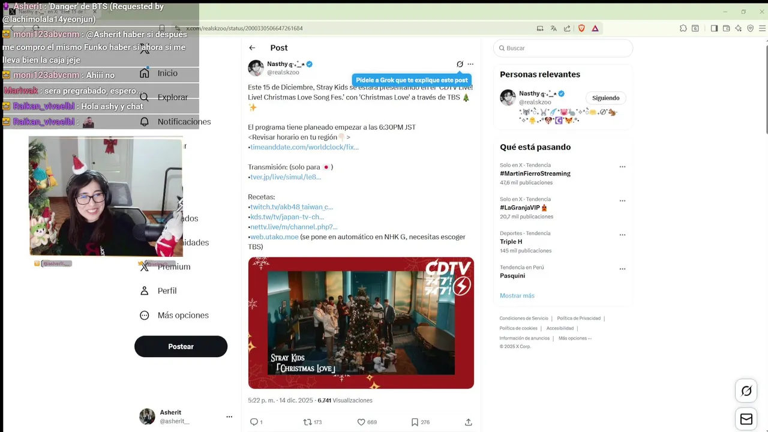This screenshot has height=432, width=768.
Task: Click the install app screen icon
Action: point(540,28)
